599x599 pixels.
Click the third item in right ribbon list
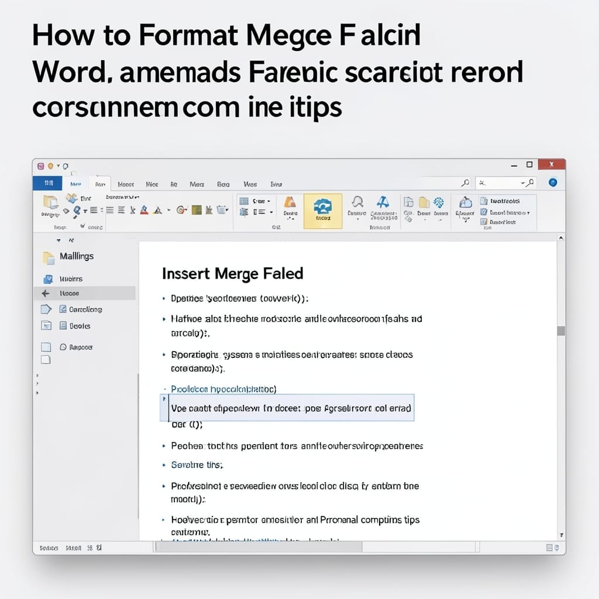point(498,222)
